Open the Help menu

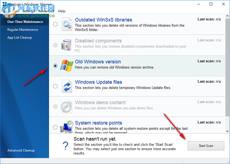pyautogui.click(x=62, y=11)
